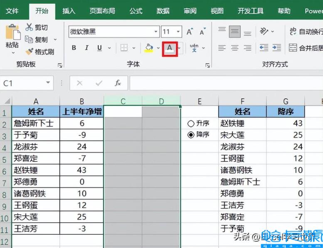Expand borders dropdown arrow
The image size is (323, 248).
(134, 48)
